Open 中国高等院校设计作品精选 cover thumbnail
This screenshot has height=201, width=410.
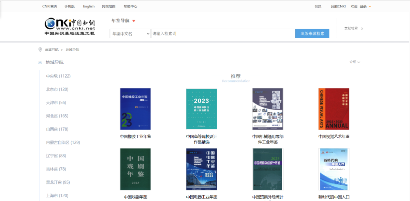pos(201,109)
